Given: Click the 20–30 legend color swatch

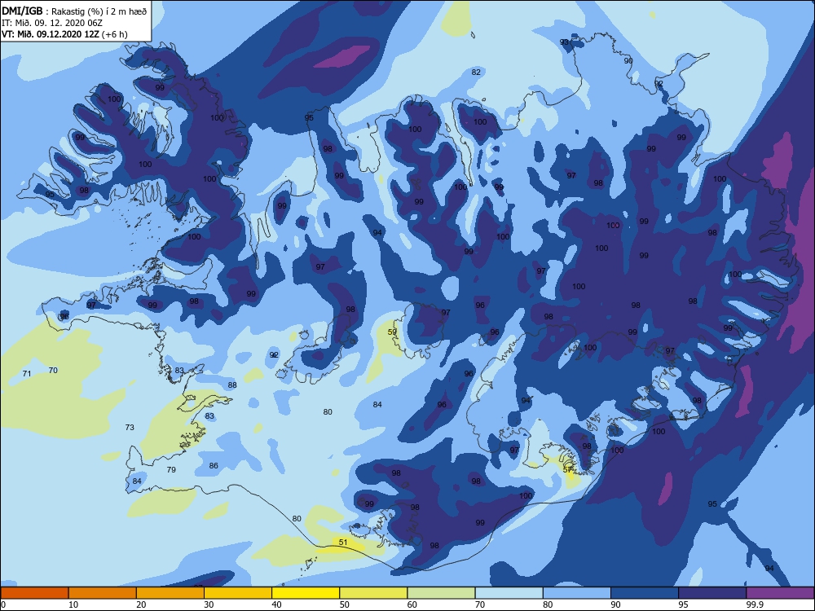Looking at the screenshot, I should [170, 593].
